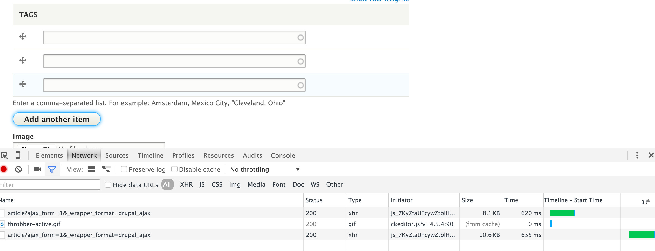Filter requests to XHR only
Viewport: 655px width, 251px height.
[186, 184]
